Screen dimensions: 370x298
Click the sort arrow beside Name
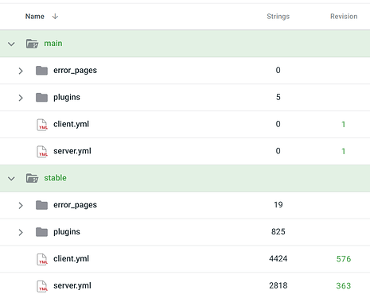coord(55,17)
